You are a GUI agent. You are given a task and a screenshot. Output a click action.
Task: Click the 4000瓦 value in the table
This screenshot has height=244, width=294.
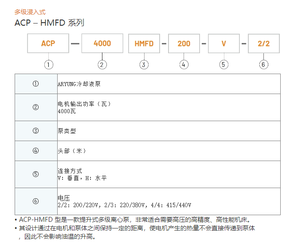point(67,111)
